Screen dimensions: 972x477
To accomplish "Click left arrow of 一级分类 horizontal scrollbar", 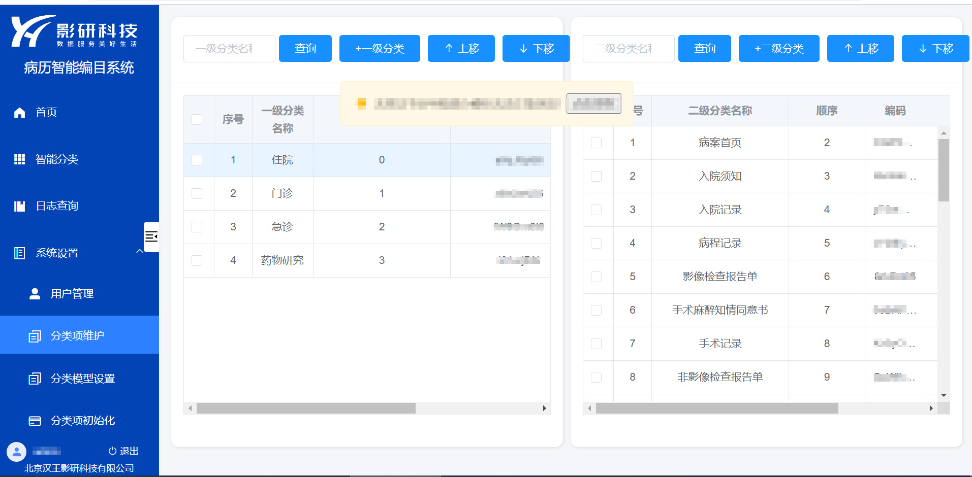I will [x=190, y=408].
